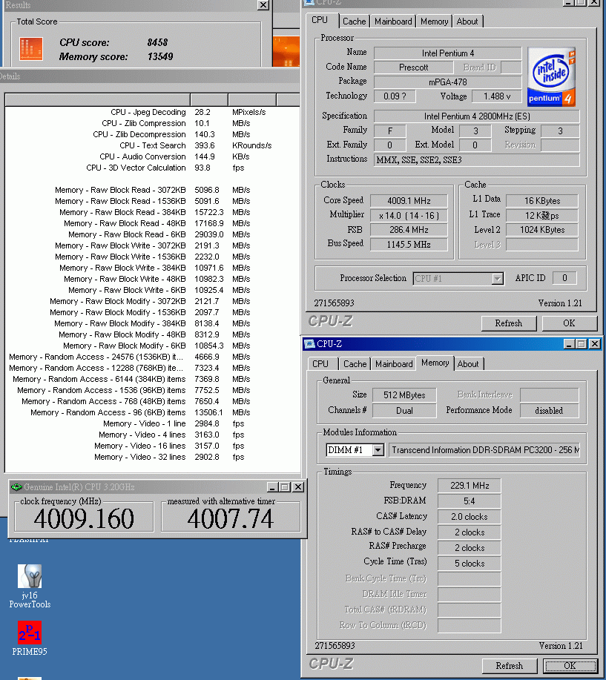Screen dimensions: 606x680
Task: Click the Name field Intel Pentium 4
Action: 448,53
